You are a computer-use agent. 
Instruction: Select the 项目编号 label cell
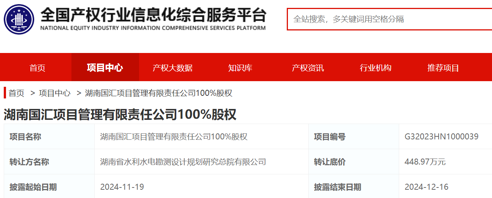(x=354, y=136)
